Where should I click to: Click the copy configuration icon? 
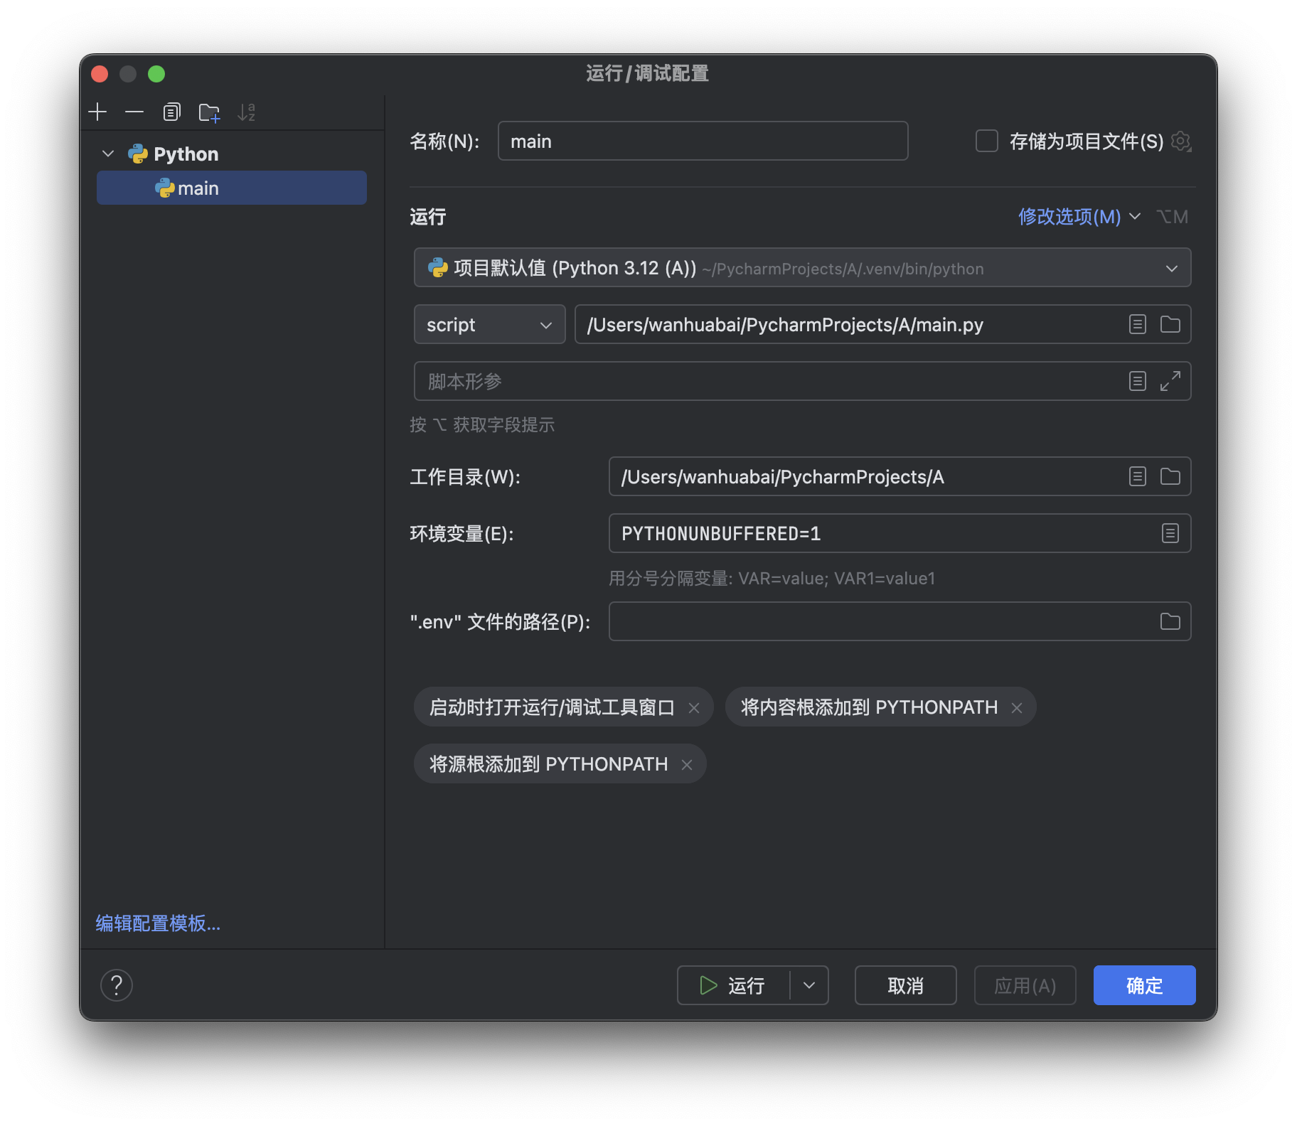(x=171, y=112)
